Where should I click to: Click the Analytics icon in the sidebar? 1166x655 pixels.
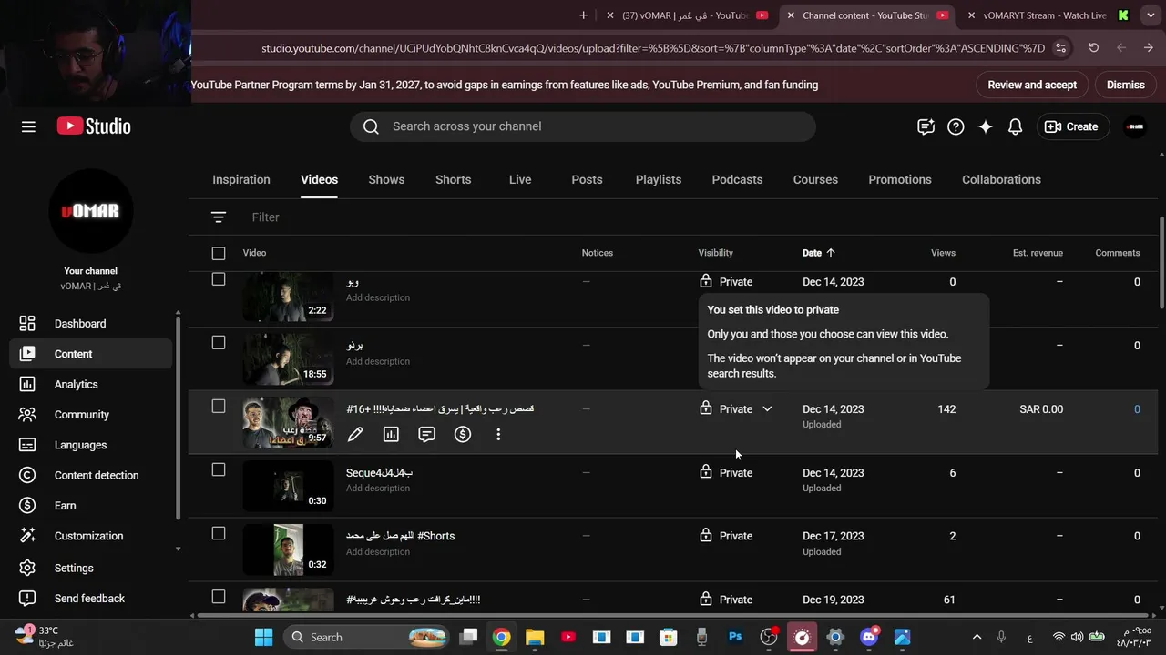coord(27,385)
